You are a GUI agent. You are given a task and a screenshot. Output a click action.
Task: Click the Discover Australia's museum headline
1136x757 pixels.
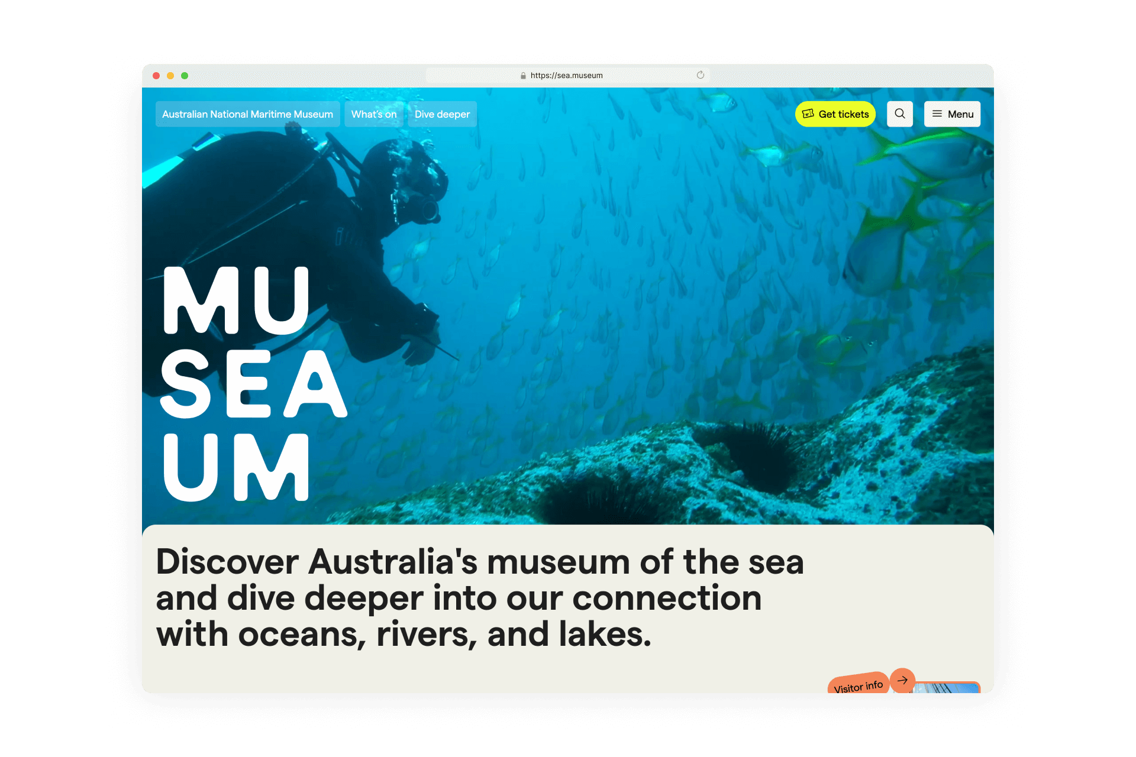480,597
